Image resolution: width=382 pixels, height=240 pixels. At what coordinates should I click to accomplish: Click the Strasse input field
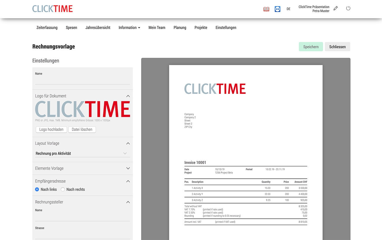(83, 235)
